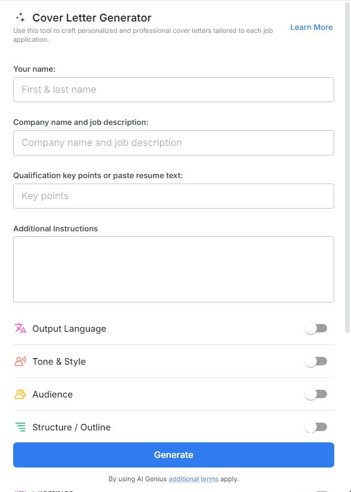Click the First & last name input field

[x=173, y=89]
